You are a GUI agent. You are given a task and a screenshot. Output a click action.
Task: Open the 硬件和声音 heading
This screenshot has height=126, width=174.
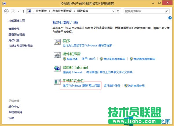[x=72, y=54]
